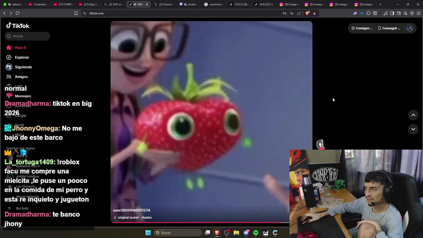
Task: Open uploader user3800946931274 profile link
Action: pyautogui.click(x=132, y=210)
